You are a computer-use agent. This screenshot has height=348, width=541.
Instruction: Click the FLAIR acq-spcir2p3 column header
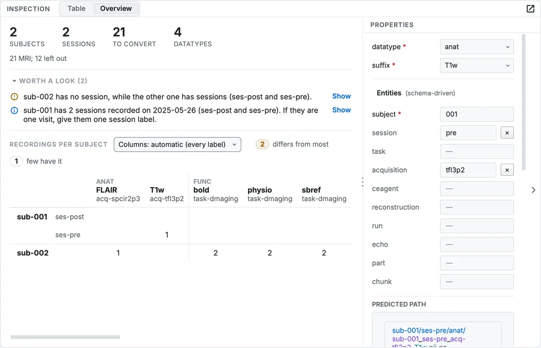(118, 194)
